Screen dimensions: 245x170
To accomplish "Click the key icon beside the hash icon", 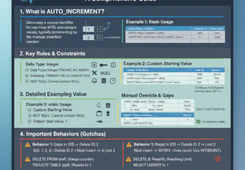I will point(103,65).
